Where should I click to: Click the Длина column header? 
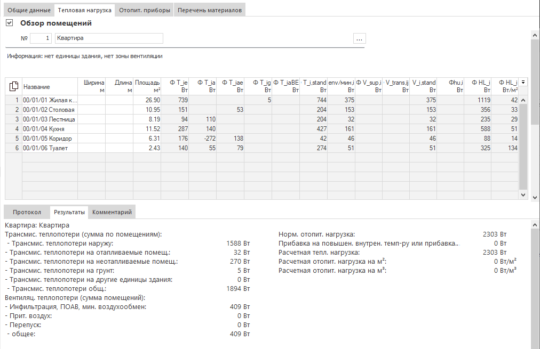click(119, 87)
